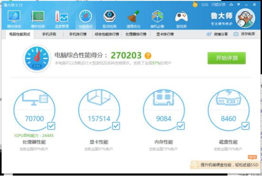Image resolution: width=262 pixels, height=176 pixels.
Task: Toggle the 内存性能 test checkbox
Action: (x=181, y=126)
